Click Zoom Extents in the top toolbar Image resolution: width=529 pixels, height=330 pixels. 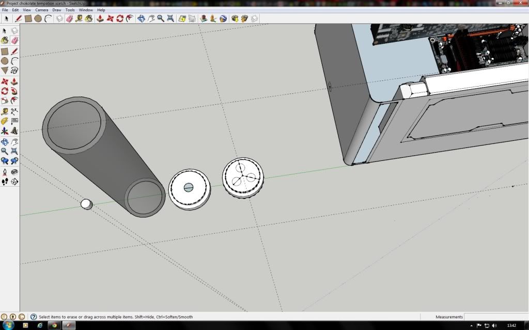coord(170,19)
